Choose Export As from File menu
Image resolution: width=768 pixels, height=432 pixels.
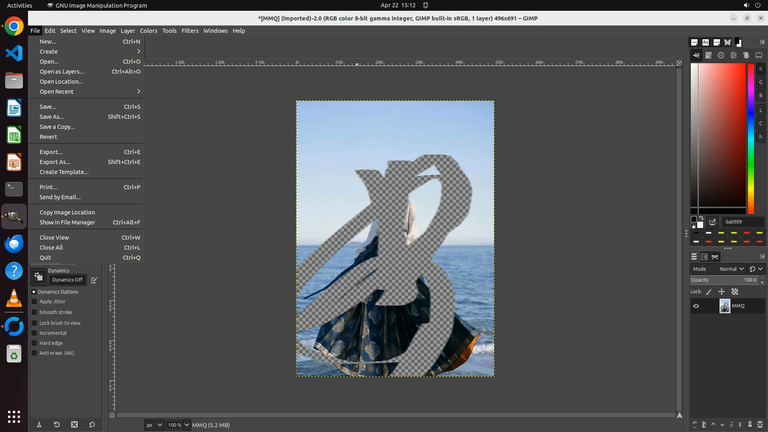tap(55, 162)
